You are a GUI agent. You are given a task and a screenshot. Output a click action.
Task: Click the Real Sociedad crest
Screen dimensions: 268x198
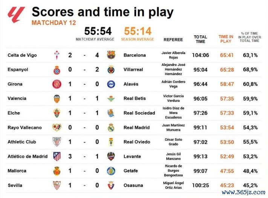[x=111, y=113]
